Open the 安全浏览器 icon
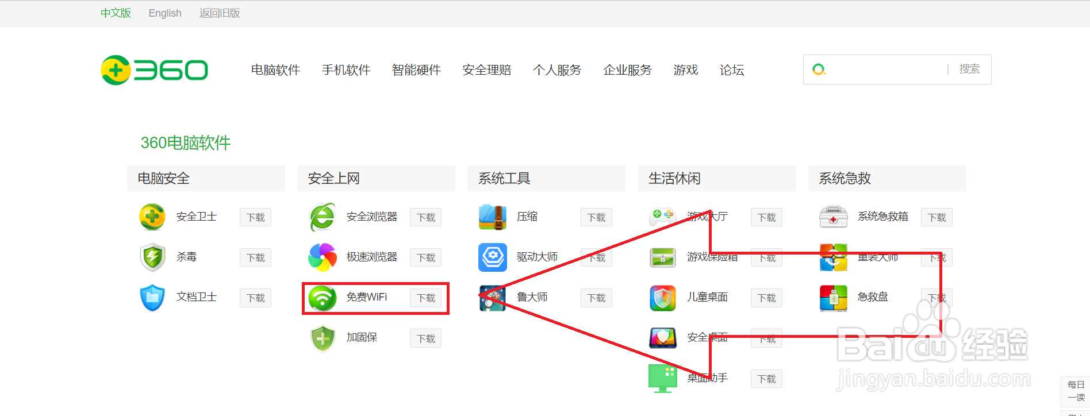 click(x=323, y=217)
